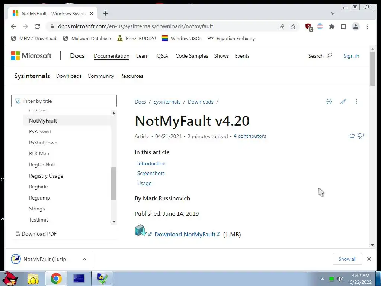This screenshot has height=286, width=381.
Task: Open the share page icon in address bar
Action: (281, 26)
